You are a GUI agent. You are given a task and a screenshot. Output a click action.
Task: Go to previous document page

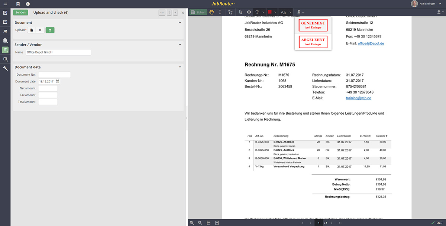coord(310,223)
